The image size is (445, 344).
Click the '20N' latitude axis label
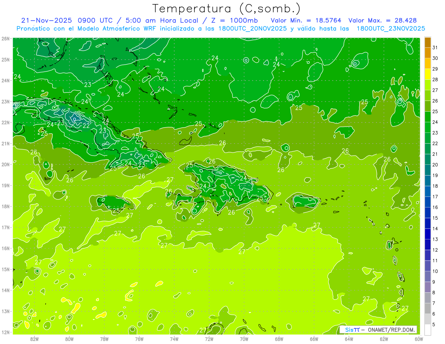[x=5, y=164]
